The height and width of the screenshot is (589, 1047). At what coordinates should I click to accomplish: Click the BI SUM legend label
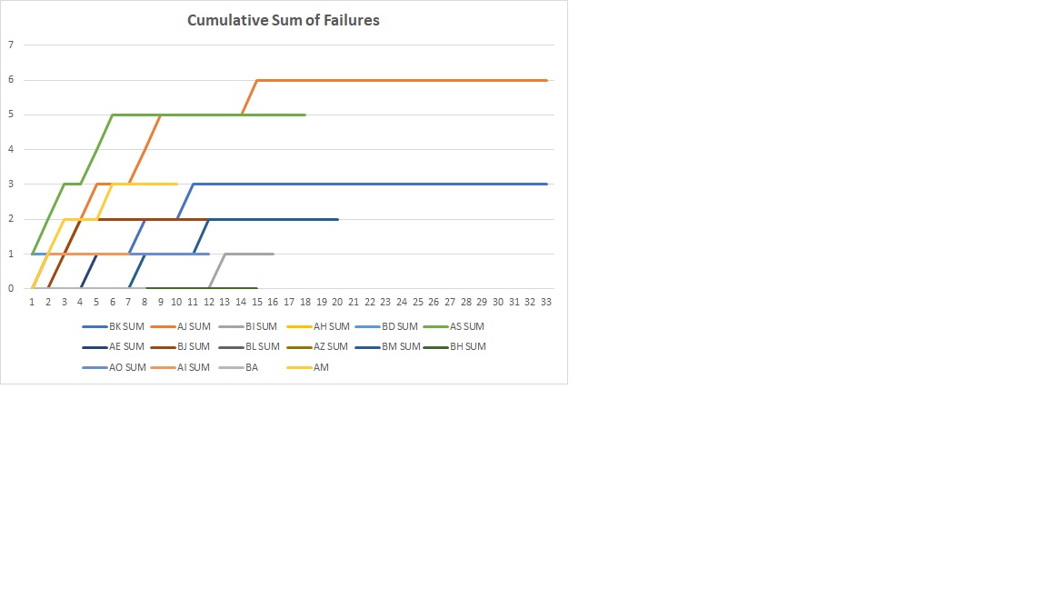click(262, 326)
